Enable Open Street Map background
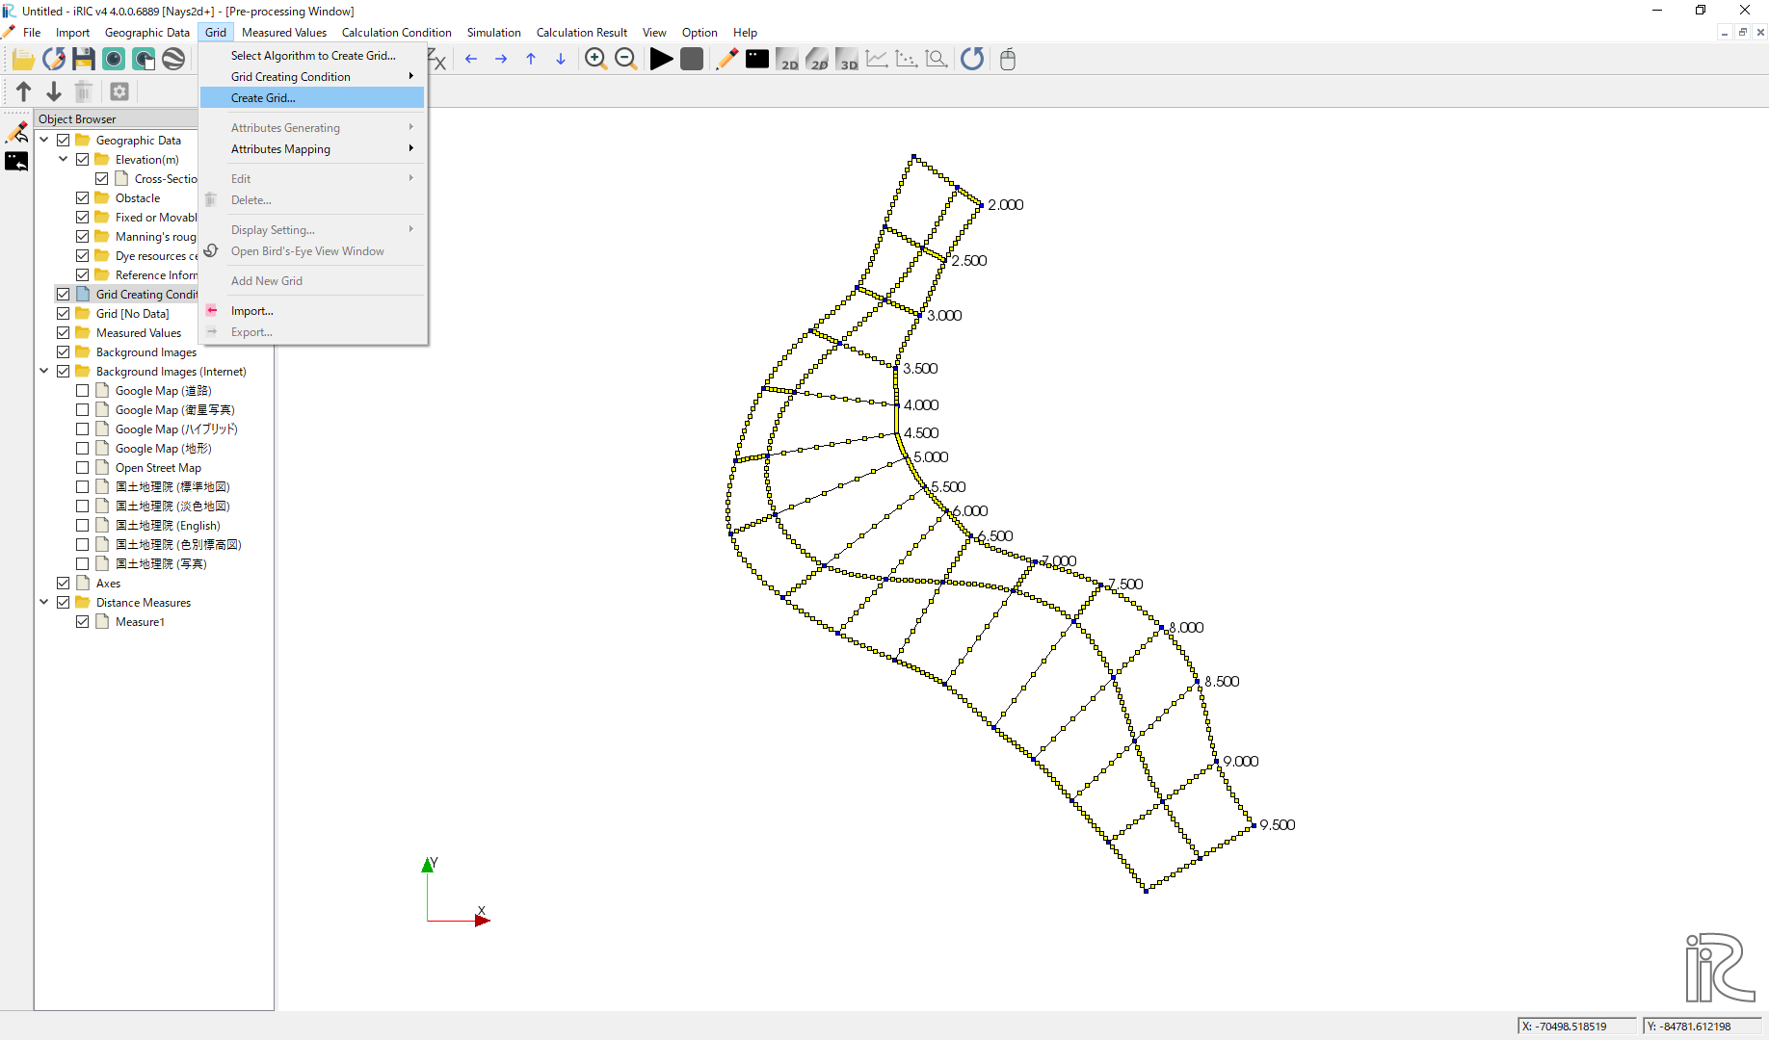The width and height of the screenshot is (1769, 1040). [83, 468]
